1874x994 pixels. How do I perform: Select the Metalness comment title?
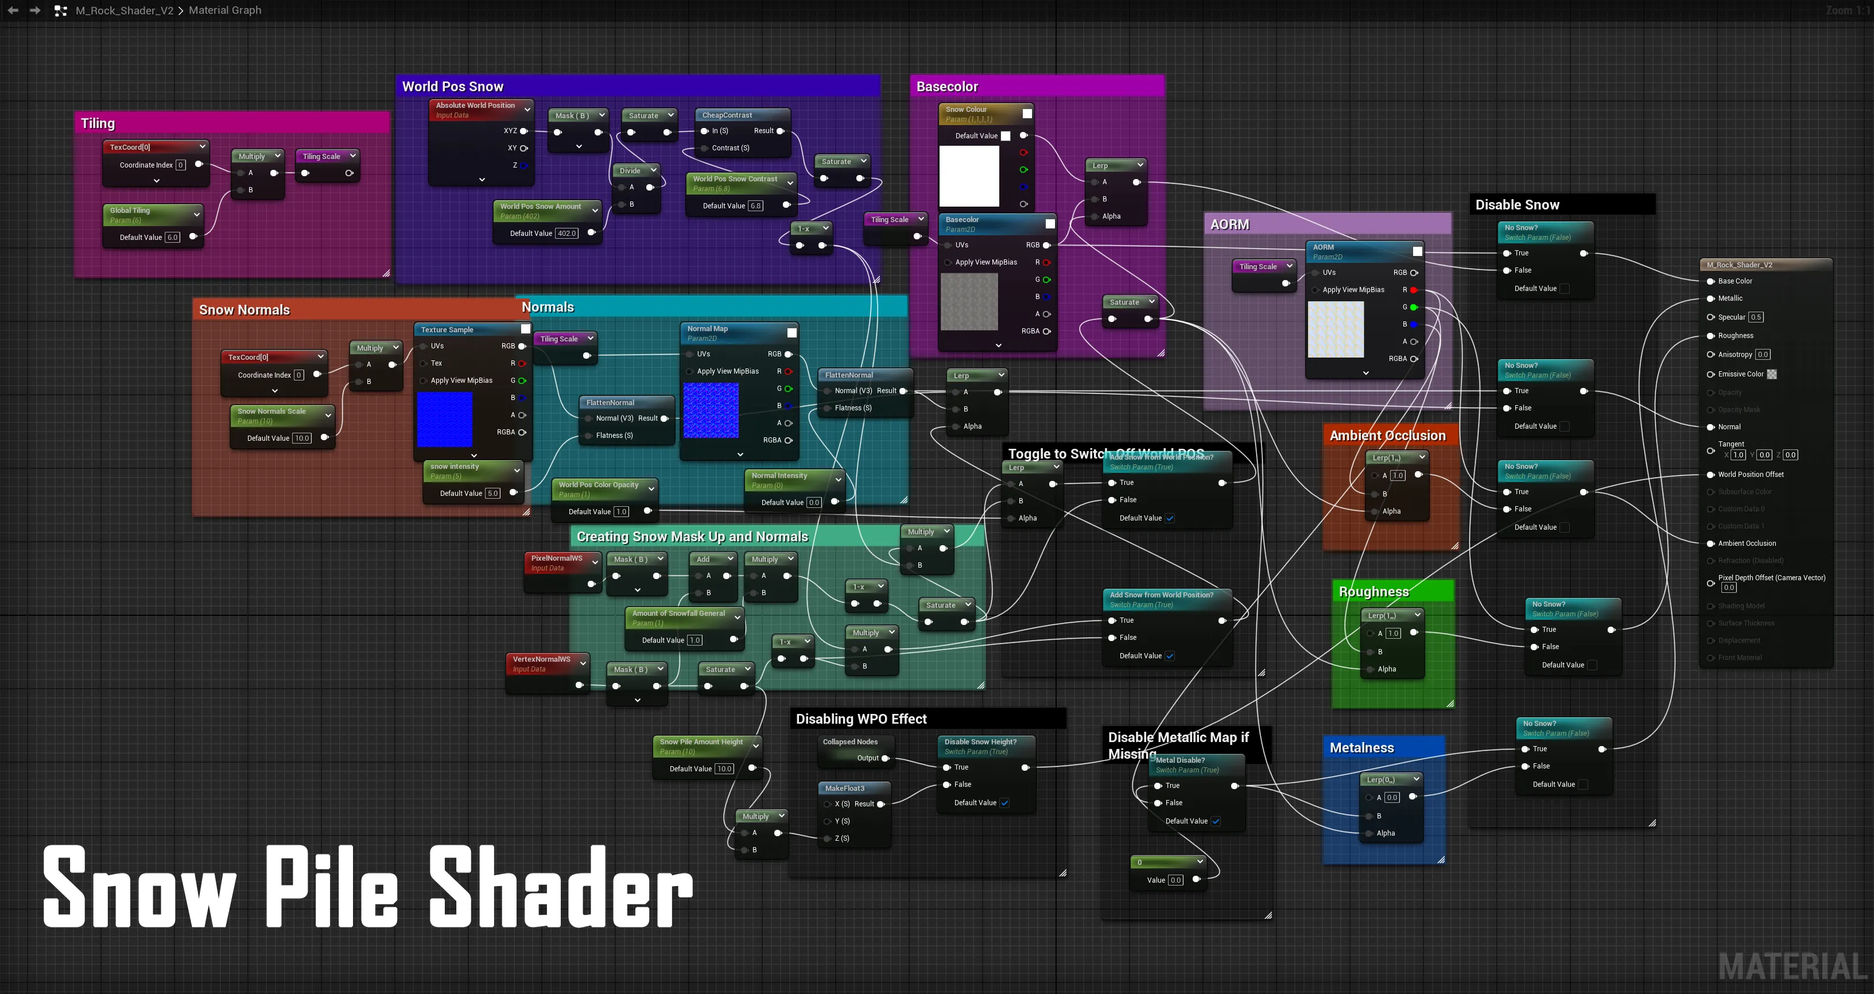(1362, 747)
